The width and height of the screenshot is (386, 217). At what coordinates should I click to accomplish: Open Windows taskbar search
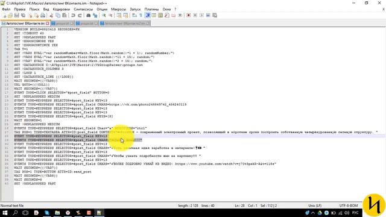click(15, 213)
